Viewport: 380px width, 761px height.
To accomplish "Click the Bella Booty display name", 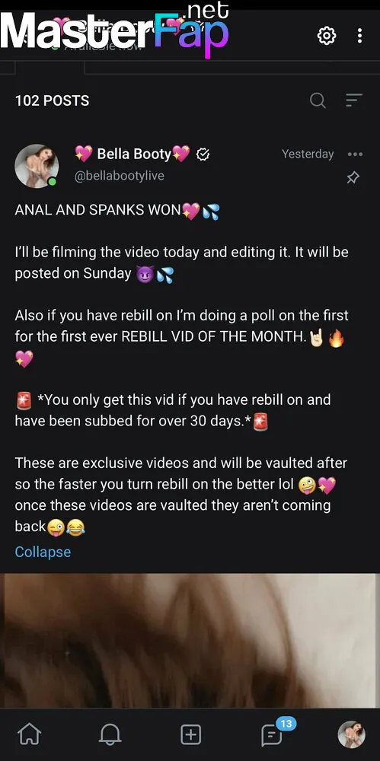I will (x=133, y=154).
